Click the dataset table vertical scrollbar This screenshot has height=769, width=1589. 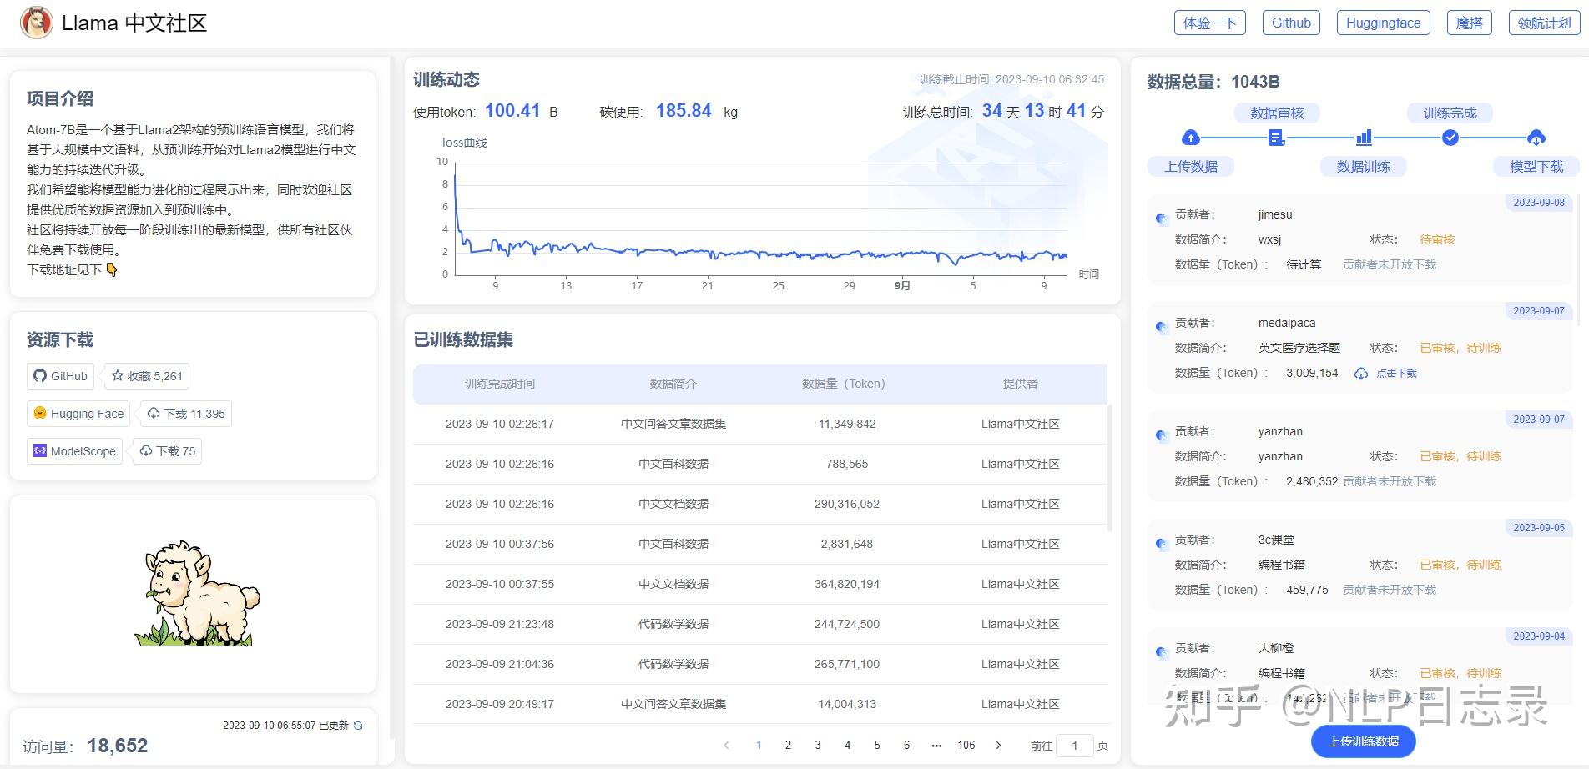1110,467
